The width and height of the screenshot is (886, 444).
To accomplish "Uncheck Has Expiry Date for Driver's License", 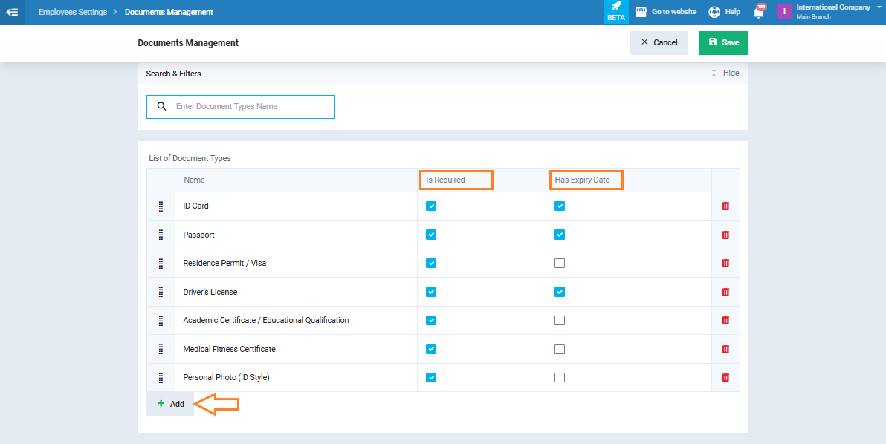I will 560,292.
